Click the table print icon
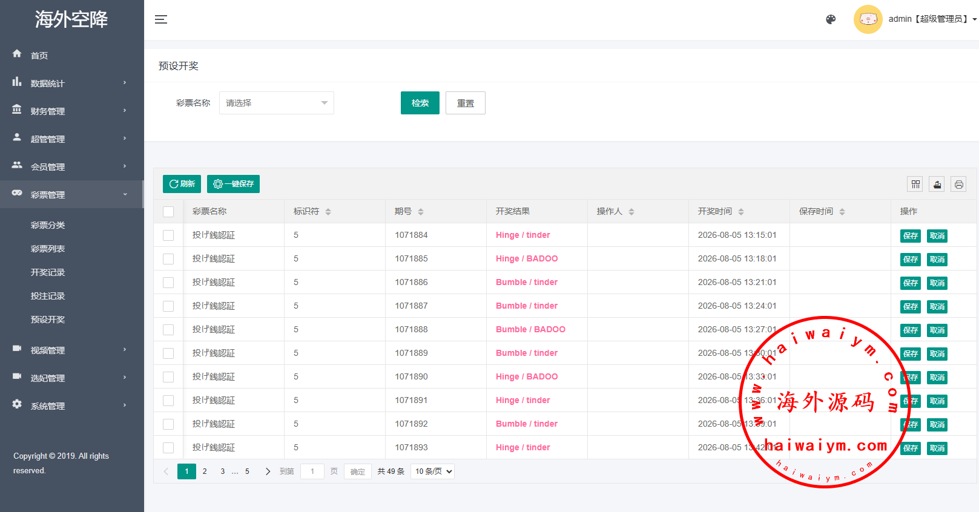Viewport: 979px width, 512px height. (959, 184)
